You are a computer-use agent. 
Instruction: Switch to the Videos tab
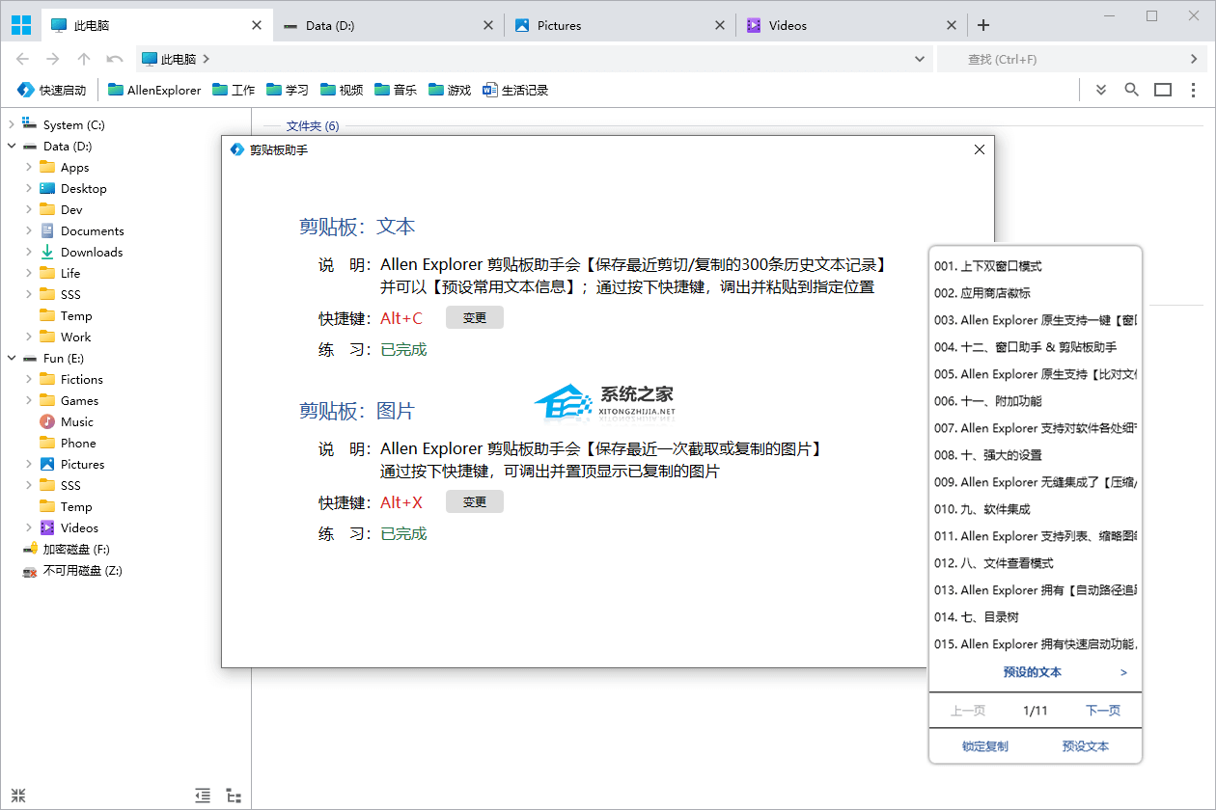(852, 25)
